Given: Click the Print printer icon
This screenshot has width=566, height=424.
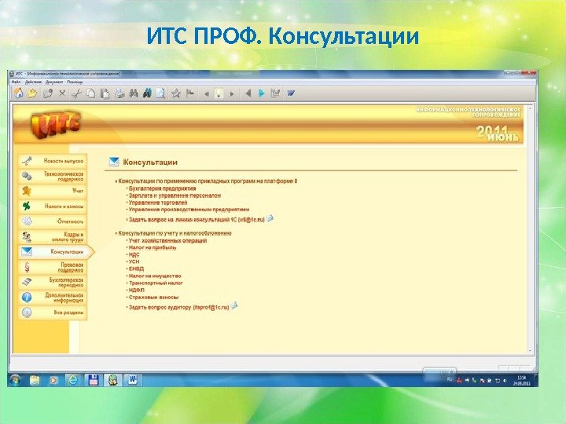Looking at the screenshot, I should click(x=119, y=93).
